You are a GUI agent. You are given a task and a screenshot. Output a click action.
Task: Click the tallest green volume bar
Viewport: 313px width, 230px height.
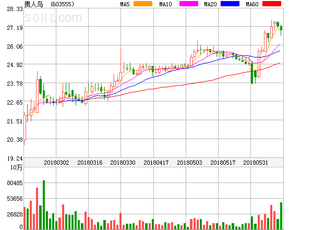[44, 205]
